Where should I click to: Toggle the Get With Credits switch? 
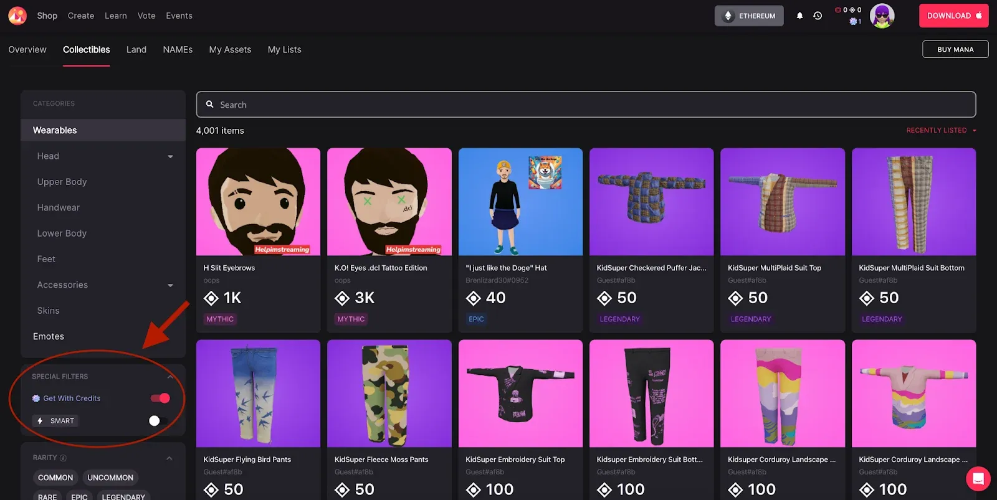pyautogui.click(x=160, y=399)
